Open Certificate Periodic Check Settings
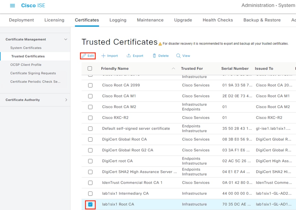This screenshot has width=296, height=210. coord(35,82)
